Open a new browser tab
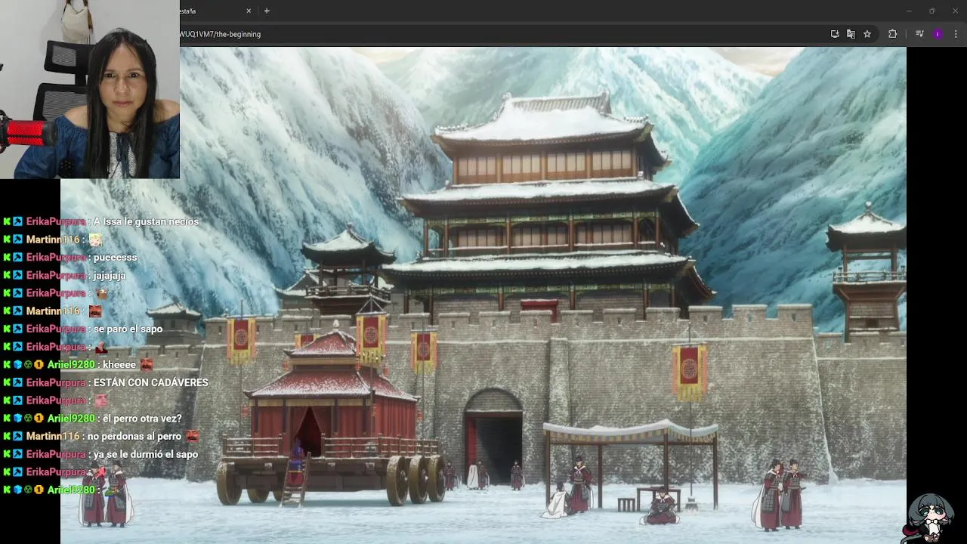Viewport: 967px width, 544px height. coord(267,11)
